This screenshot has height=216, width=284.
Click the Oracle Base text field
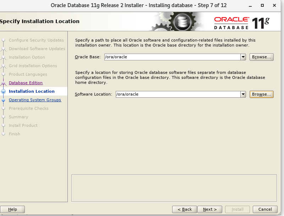[173, 57]
